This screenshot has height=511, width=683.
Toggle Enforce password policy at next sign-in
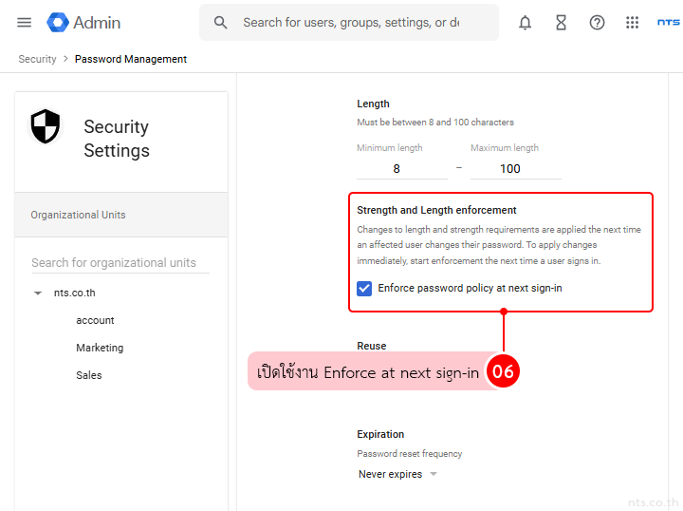pyautogui.click(x=364, y=288)
